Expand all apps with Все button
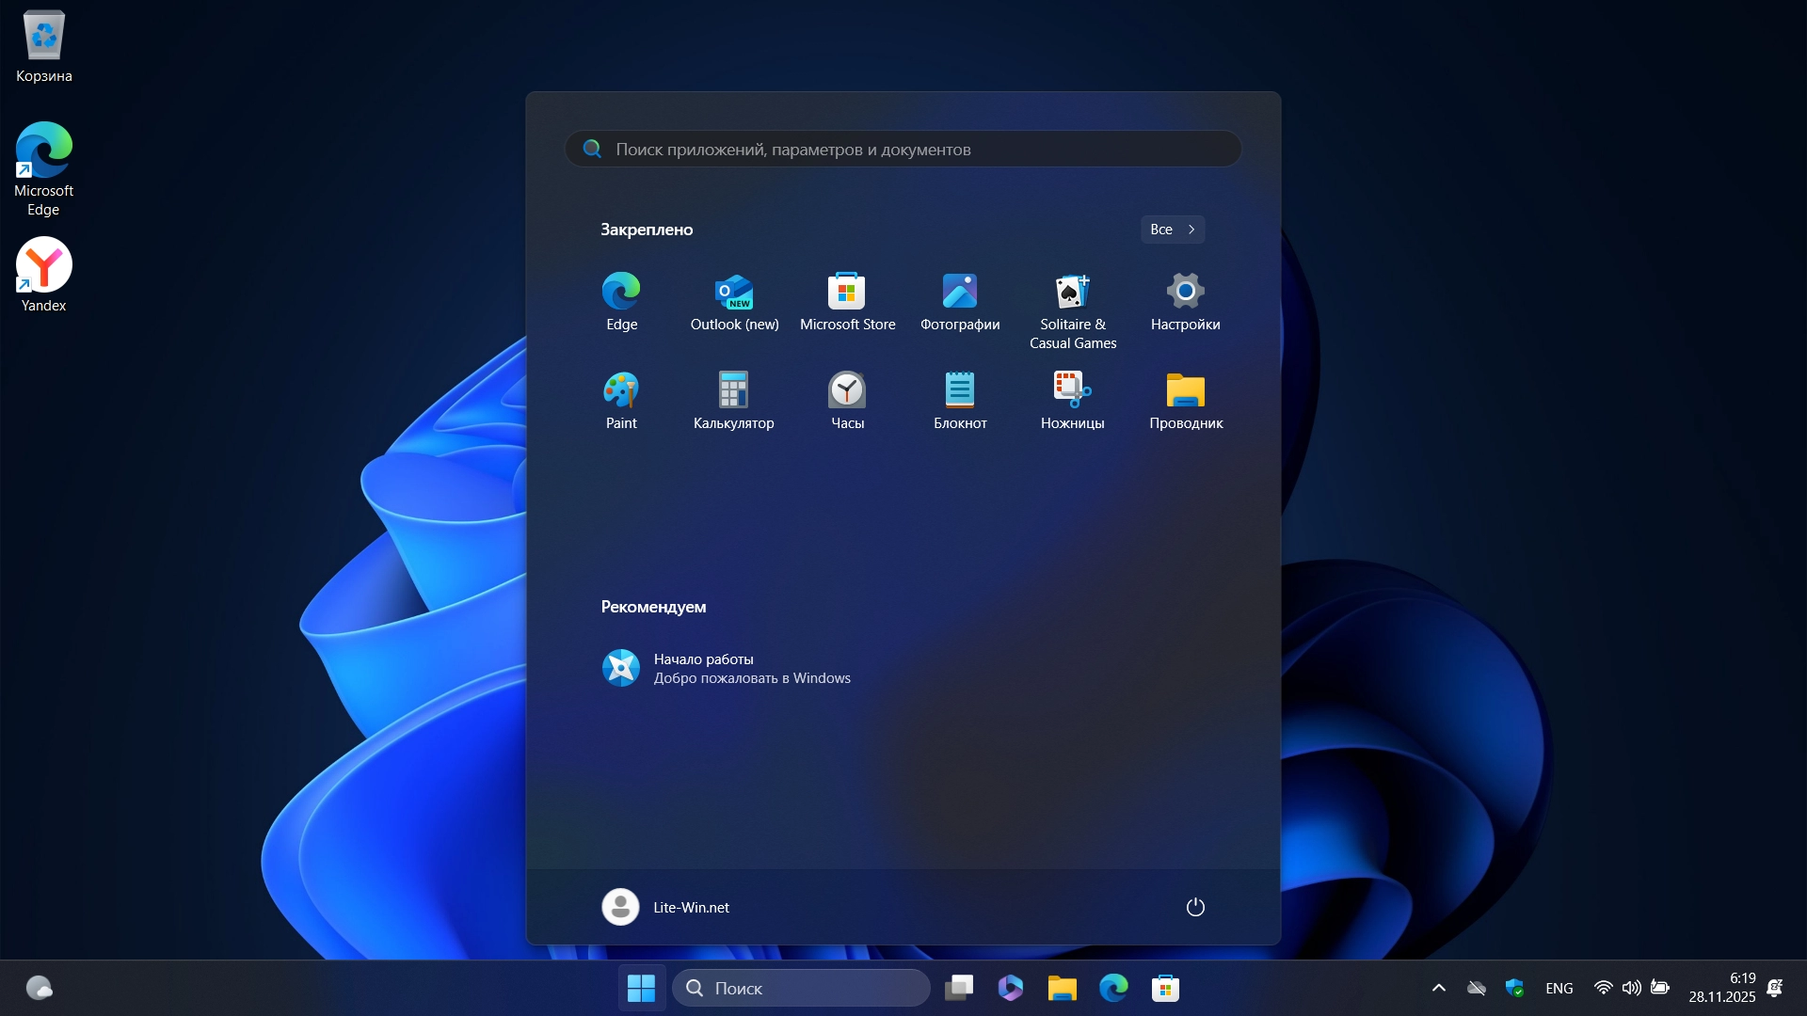 pyautogui.click(x=1172, y=230)
